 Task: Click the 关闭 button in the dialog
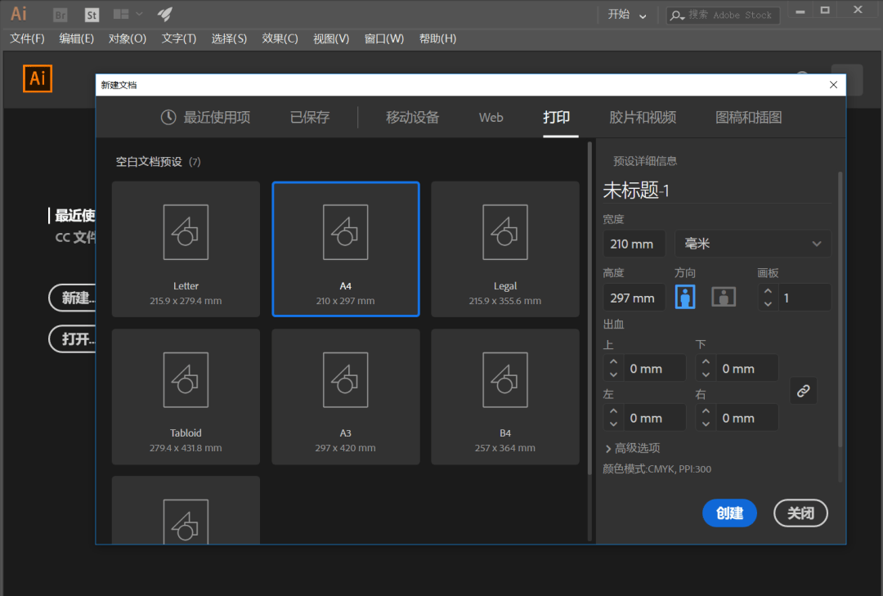(x=800, y=513)
